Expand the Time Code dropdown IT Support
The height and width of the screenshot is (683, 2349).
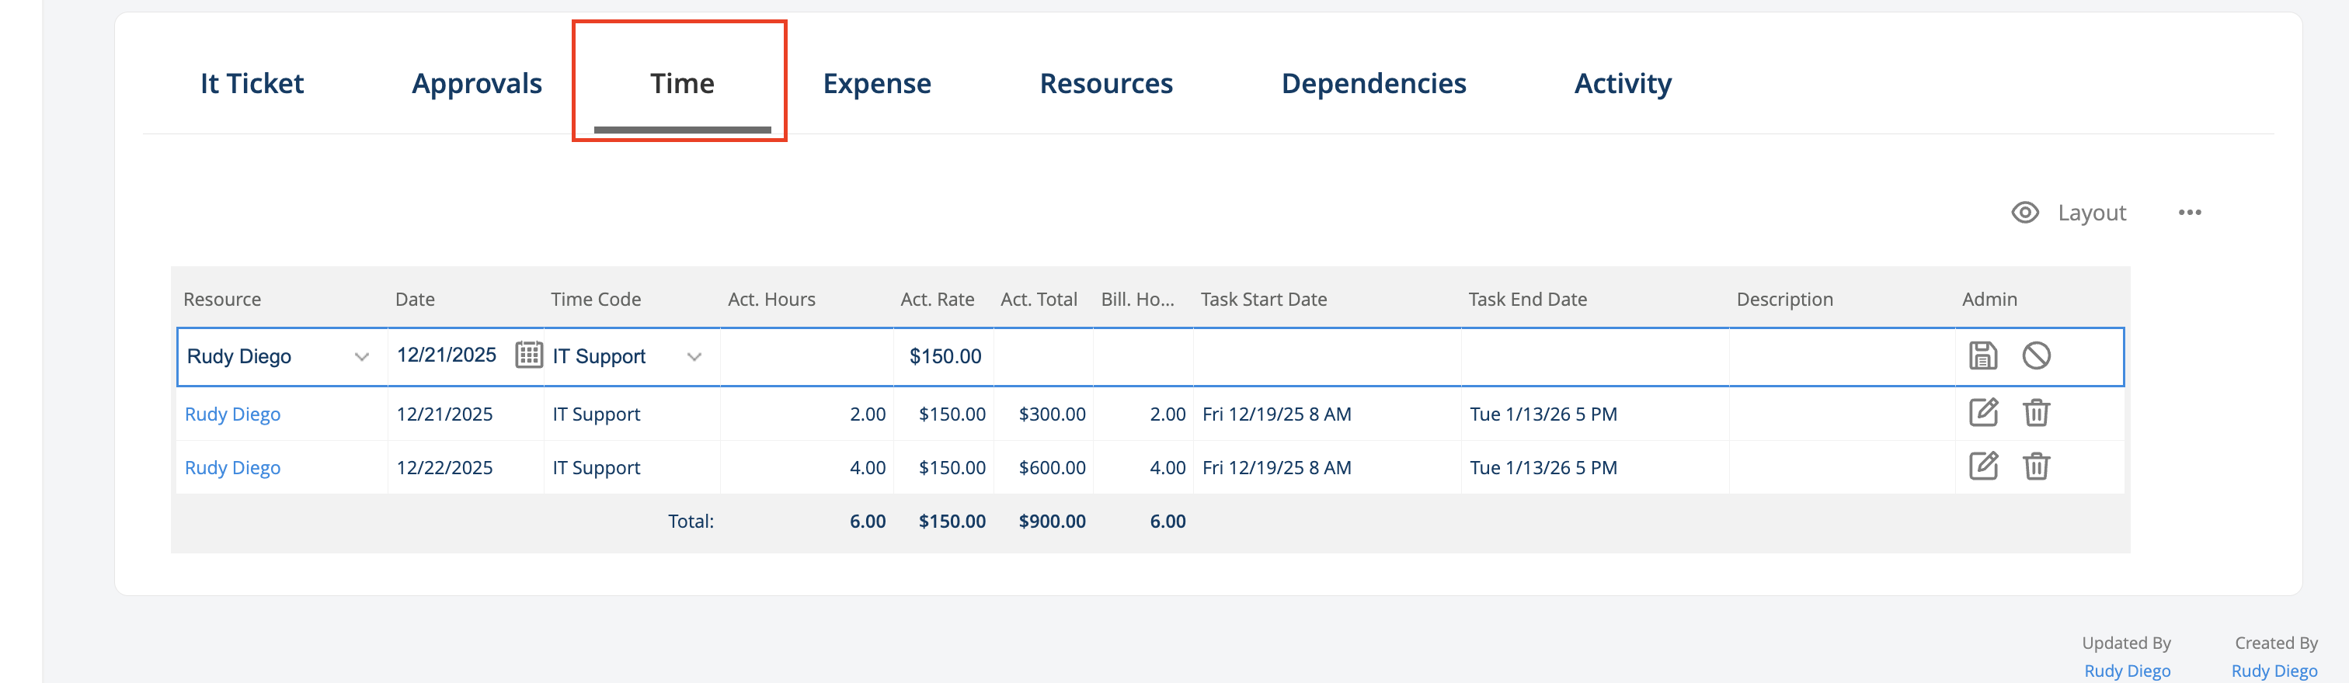point(694,356)
